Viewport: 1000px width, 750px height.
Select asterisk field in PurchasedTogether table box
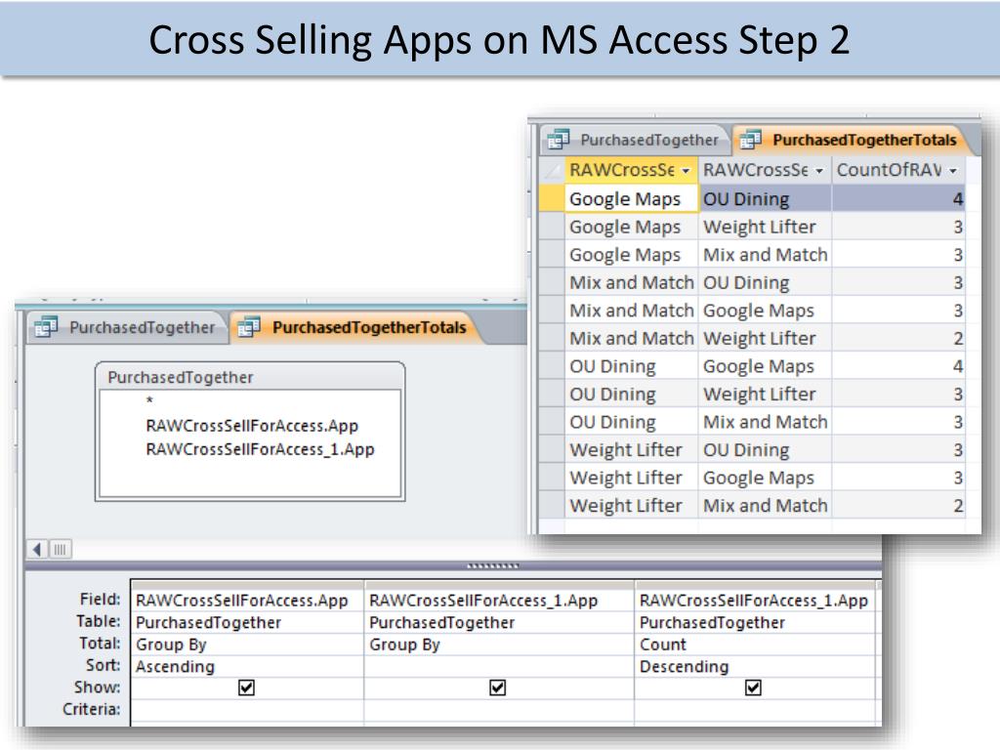[x=149, y=401]
